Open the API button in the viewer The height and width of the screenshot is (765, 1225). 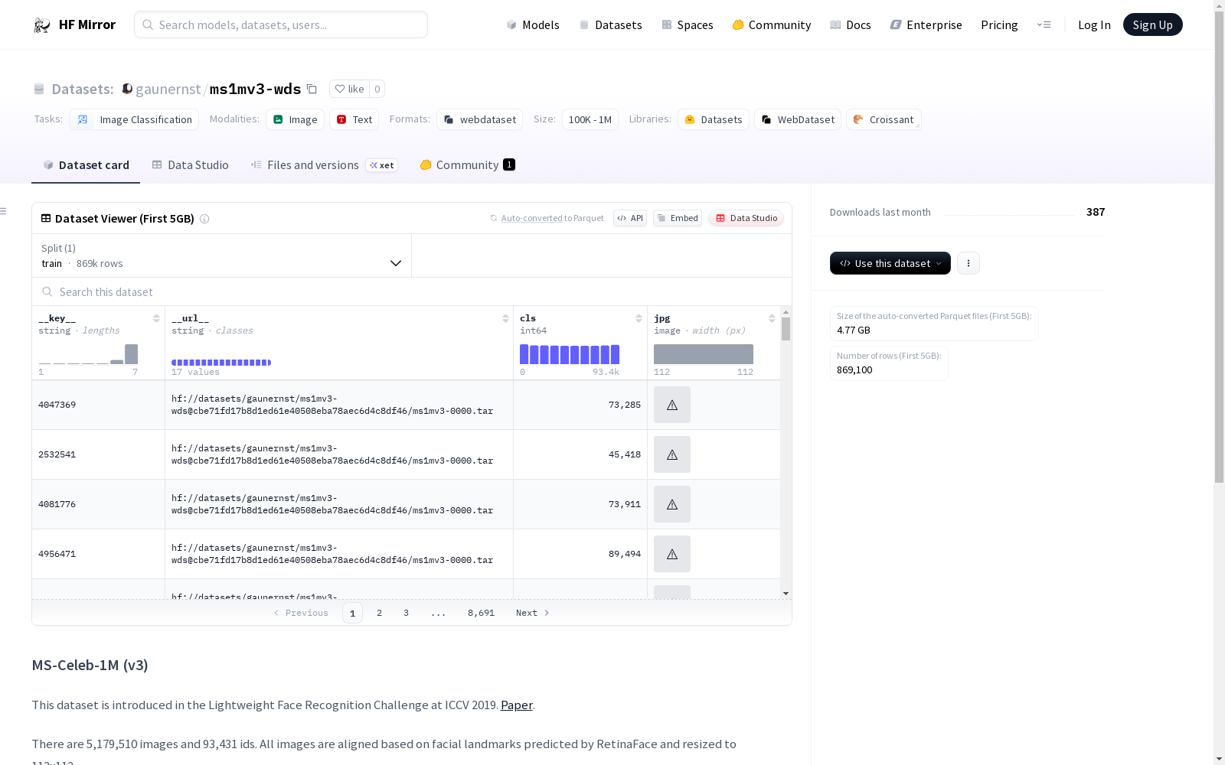tap(630, 218)
